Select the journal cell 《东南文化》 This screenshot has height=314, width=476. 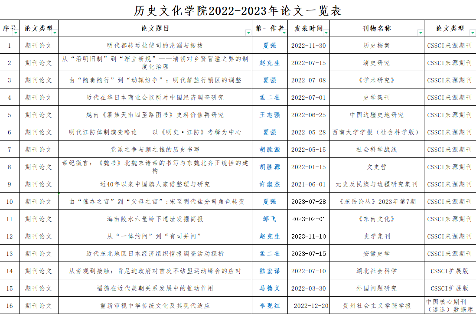376,219
